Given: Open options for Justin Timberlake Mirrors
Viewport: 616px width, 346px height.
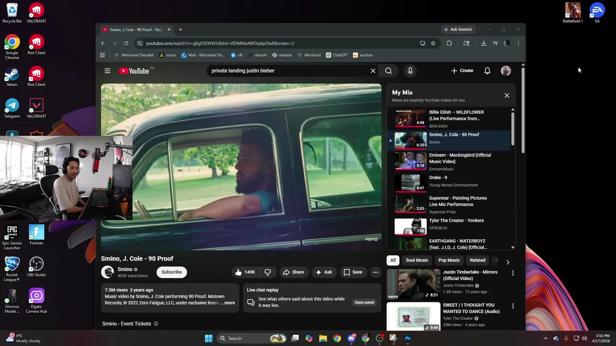Looking at the screenshot, I should [x=513, y=273].
